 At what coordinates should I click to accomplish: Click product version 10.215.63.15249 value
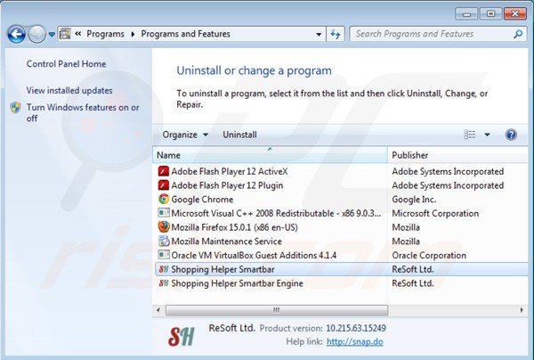click(356, 328)
